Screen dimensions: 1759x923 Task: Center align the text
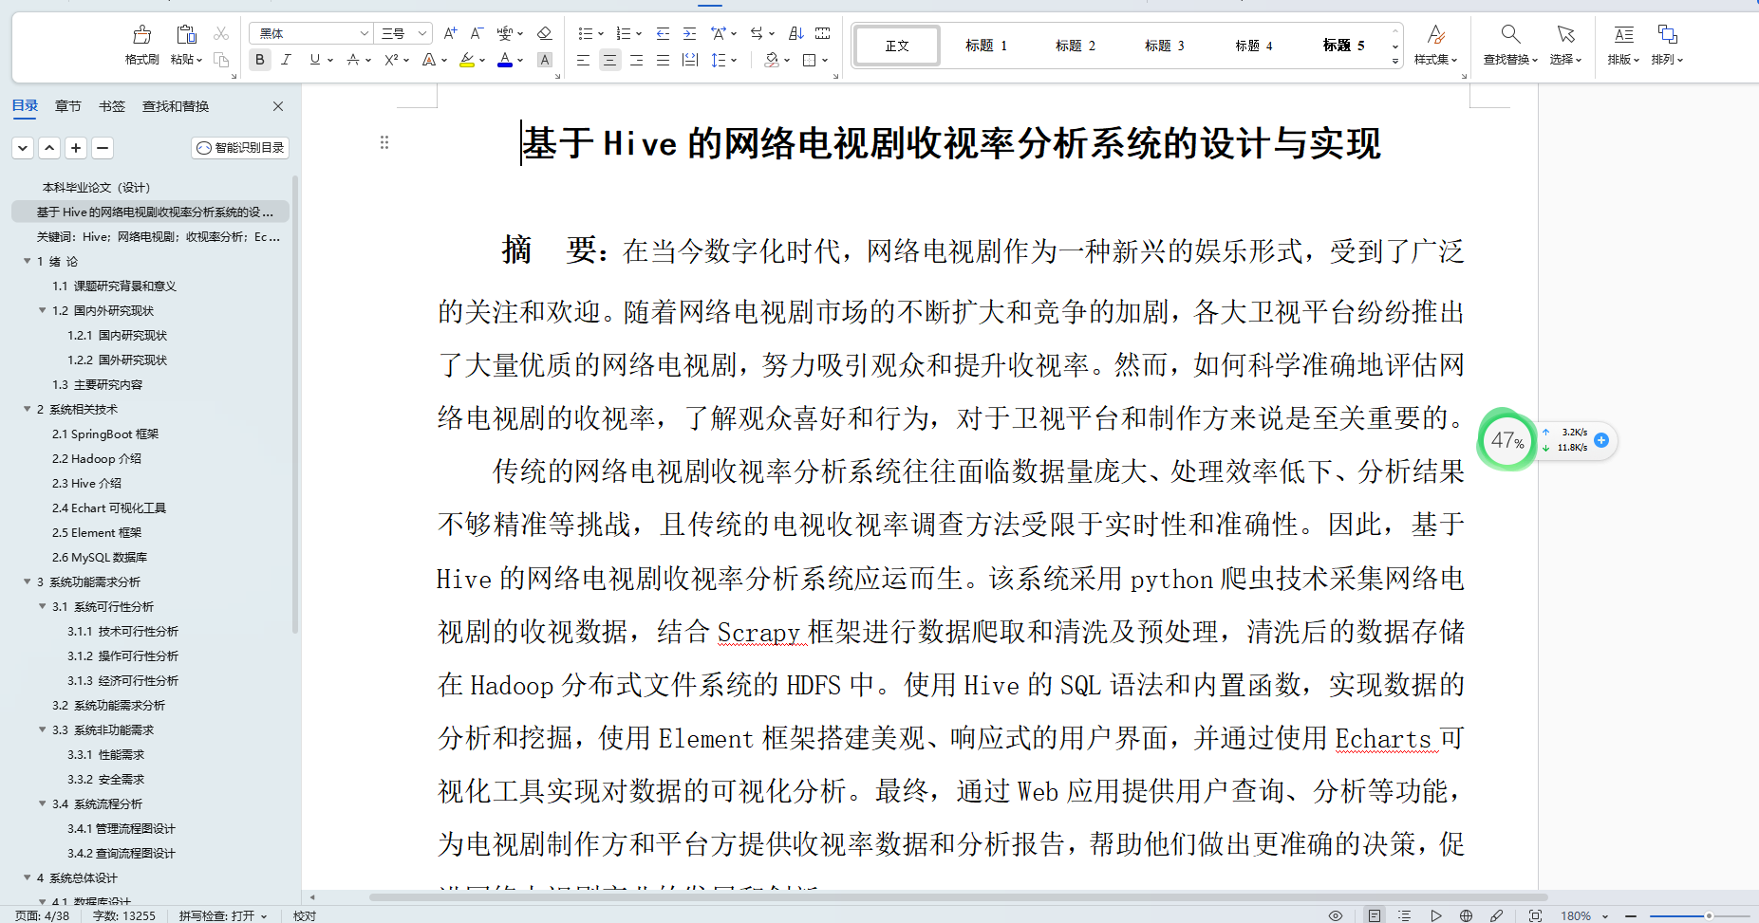coord(609,60)
